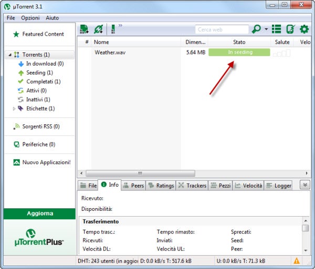Screen dimensions: 315x269
Task: Sort by Stato column header
Action: (x=239, y=42)
